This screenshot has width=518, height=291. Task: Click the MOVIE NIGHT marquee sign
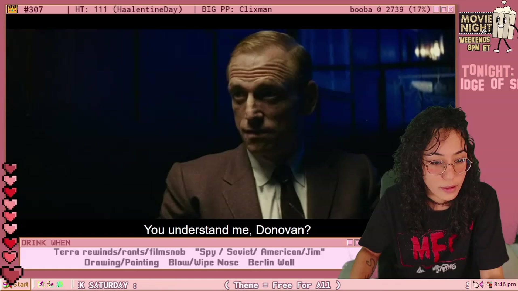coord(476,23)
